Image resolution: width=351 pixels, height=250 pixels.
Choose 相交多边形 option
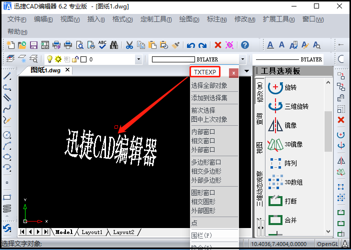[x=206, y=171]
